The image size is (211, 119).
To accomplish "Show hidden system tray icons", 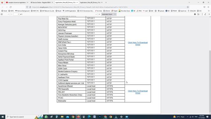I will click(x=188, y=117).
